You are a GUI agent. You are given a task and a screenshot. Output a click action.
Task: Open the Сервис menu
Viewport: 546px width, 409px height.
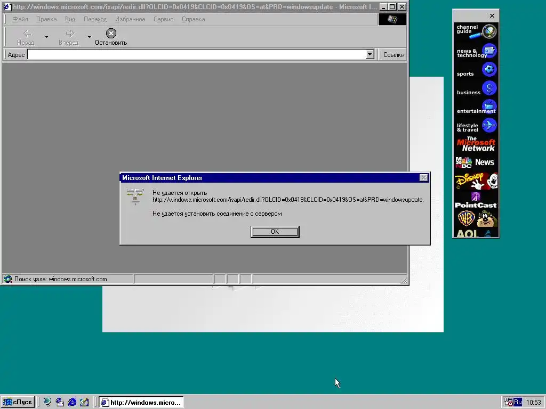(x=163, y=19)
